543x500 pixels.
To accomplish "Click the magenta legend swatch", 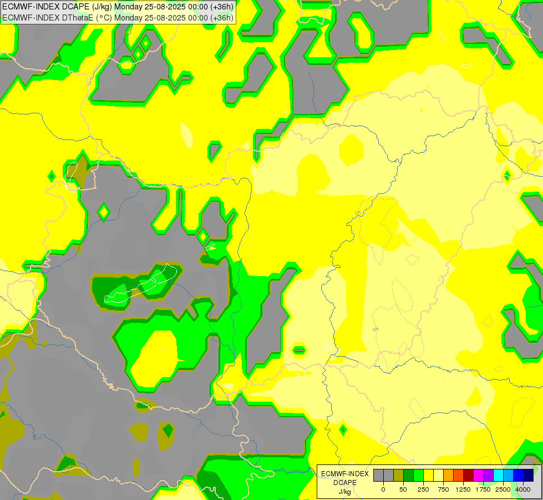I will (x=478, y=476).
